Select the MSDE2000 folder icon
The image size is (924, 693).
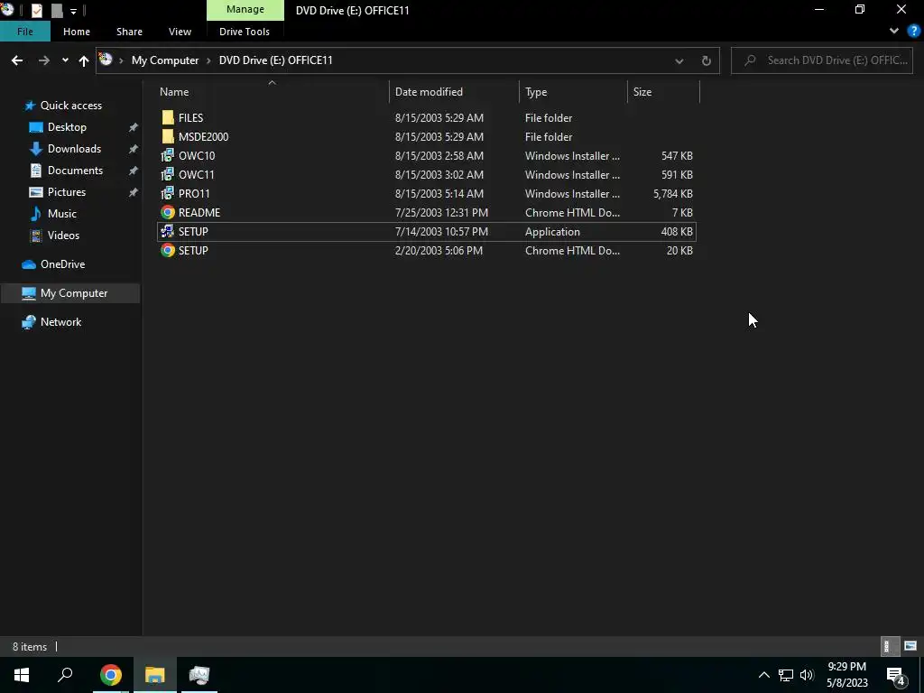(168, 137)
